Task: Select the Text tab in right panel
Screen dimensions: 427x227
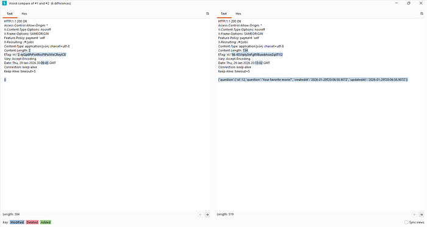Action: pos(224,13)
